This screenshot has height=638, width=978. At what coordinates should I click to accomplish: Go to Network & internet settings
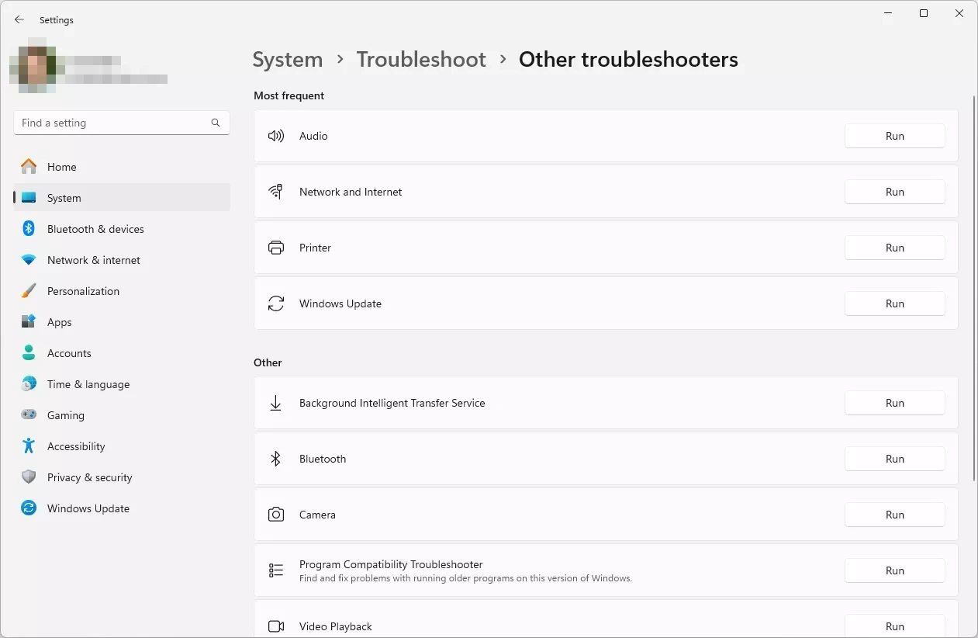tap(122, 260)
